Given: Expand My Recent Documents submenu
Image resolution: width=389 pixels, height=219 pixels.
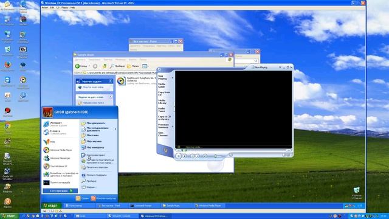Looking at the screenshot, I should pyautogui.click(x=98, y=129).
